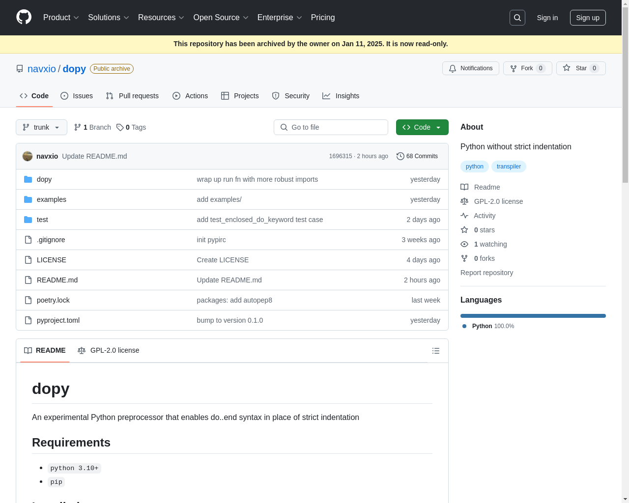
Task: Open 'add test_enclosed_do_keyword test case' commit
Action: [260, 220]
